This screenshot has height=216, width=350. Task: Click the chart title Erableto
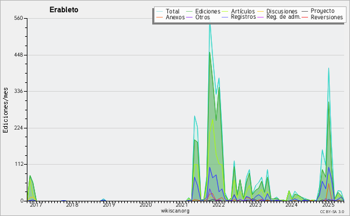tap(64, 10)
